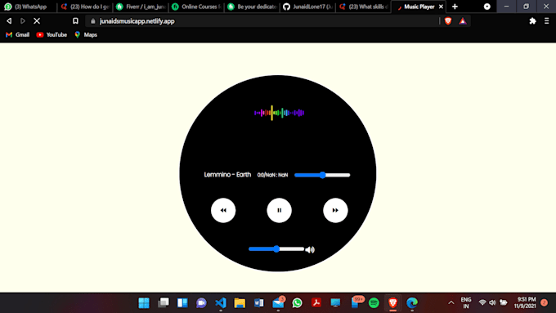Seek using the song progress slider

[x=322, y=175]
